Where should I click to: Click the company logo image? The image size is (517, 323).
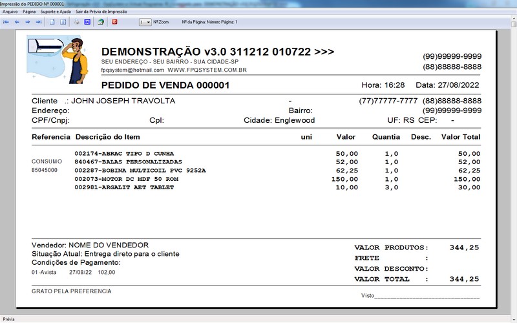pos(58,59)
